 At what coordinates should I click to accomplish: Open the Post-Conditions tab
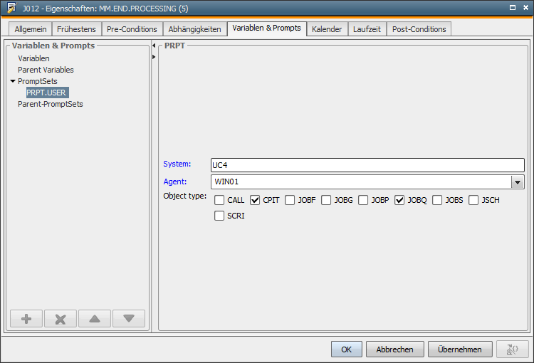pos(419,29)
